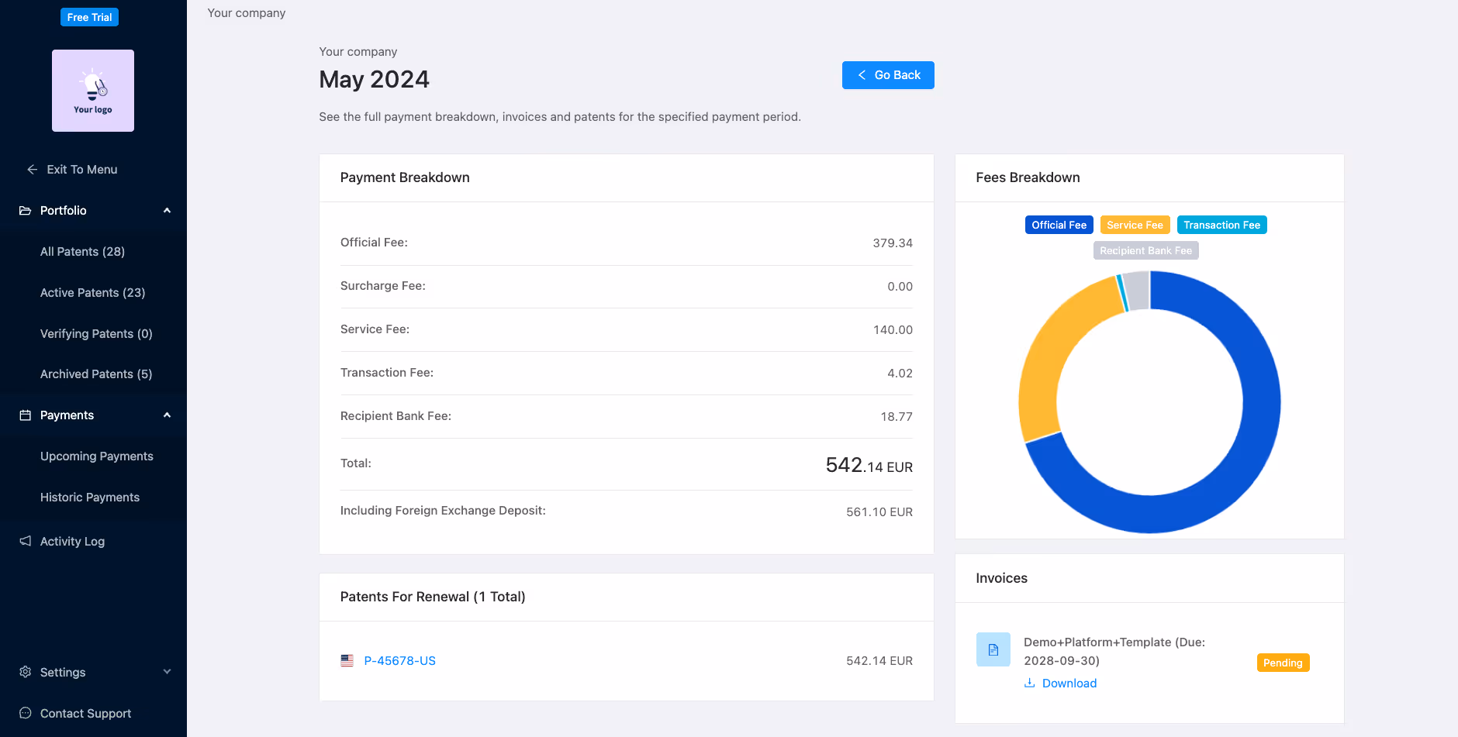Screen dimensions: 1458x737
Task: Click the Your company breadcrumb
Action: click(x=247, y=13)
